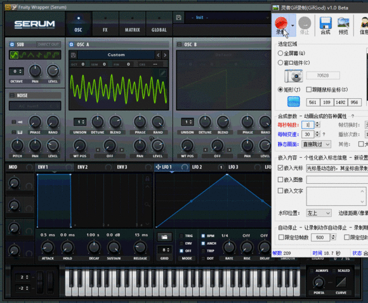The image size is (368, 303).
Task: Click the OSC A warp mode left arrow
Action: (98, 150)
